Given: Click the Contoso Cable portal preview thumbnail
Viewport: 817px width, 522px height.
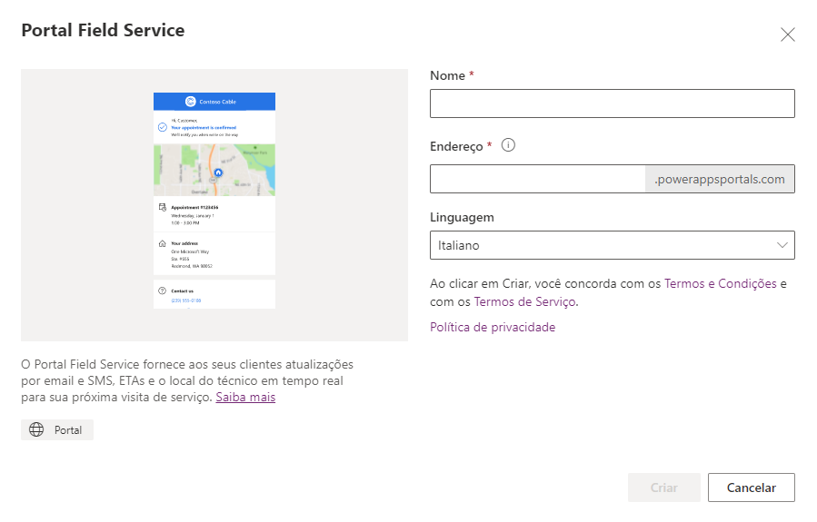Looking at the screenshot, I should (x=214, y=201).
